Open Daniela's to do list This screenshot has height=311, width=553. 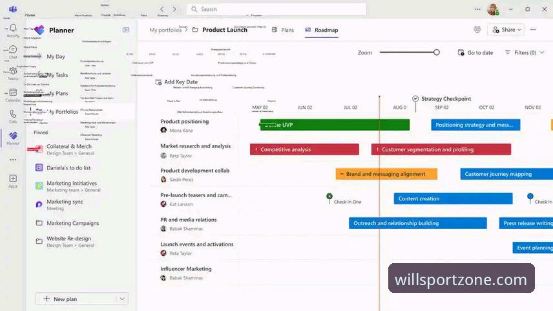point(63,167)
